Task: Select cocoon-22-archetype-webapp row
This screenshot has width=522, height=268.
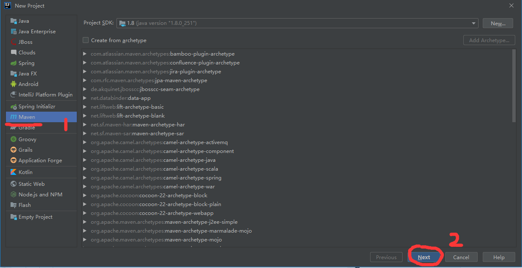Action: 296,213
